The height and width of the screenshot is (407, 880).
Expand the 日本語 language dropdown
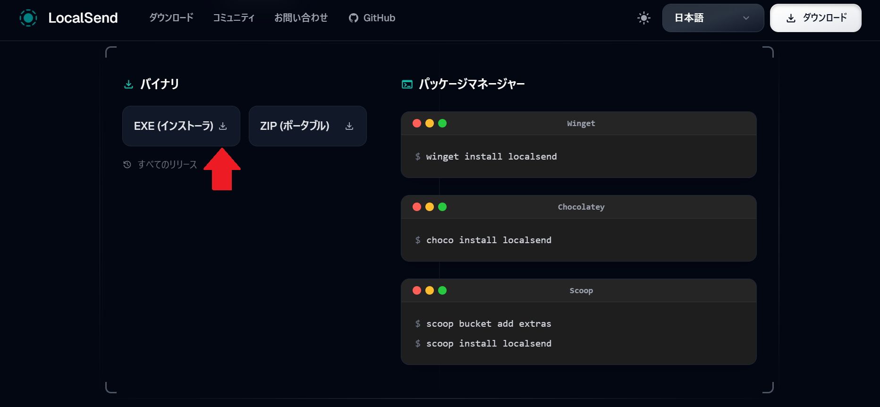point(713,18)
